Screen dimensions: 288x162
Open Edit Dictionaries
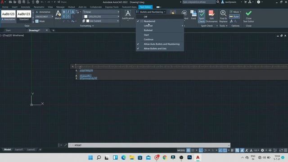click(211, 16)
